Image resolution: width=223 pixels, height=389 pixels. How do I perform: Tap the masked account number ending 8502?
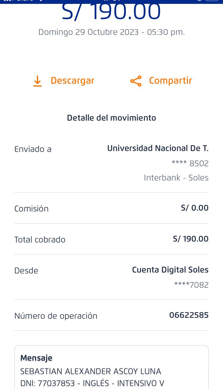pos(190,163)
